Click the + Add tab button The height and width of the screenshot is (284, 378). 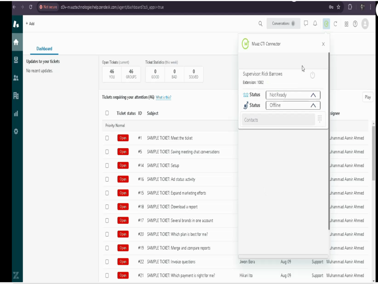tap(30, 24)
